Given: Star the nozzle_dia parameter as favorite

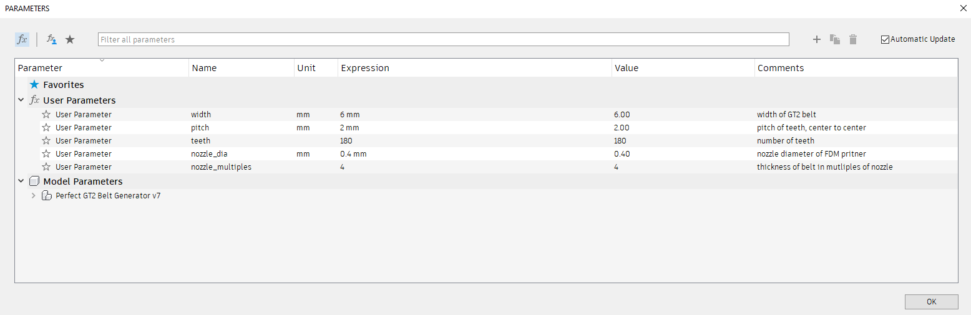Looking at the screenshot, I should pos(46,154).
